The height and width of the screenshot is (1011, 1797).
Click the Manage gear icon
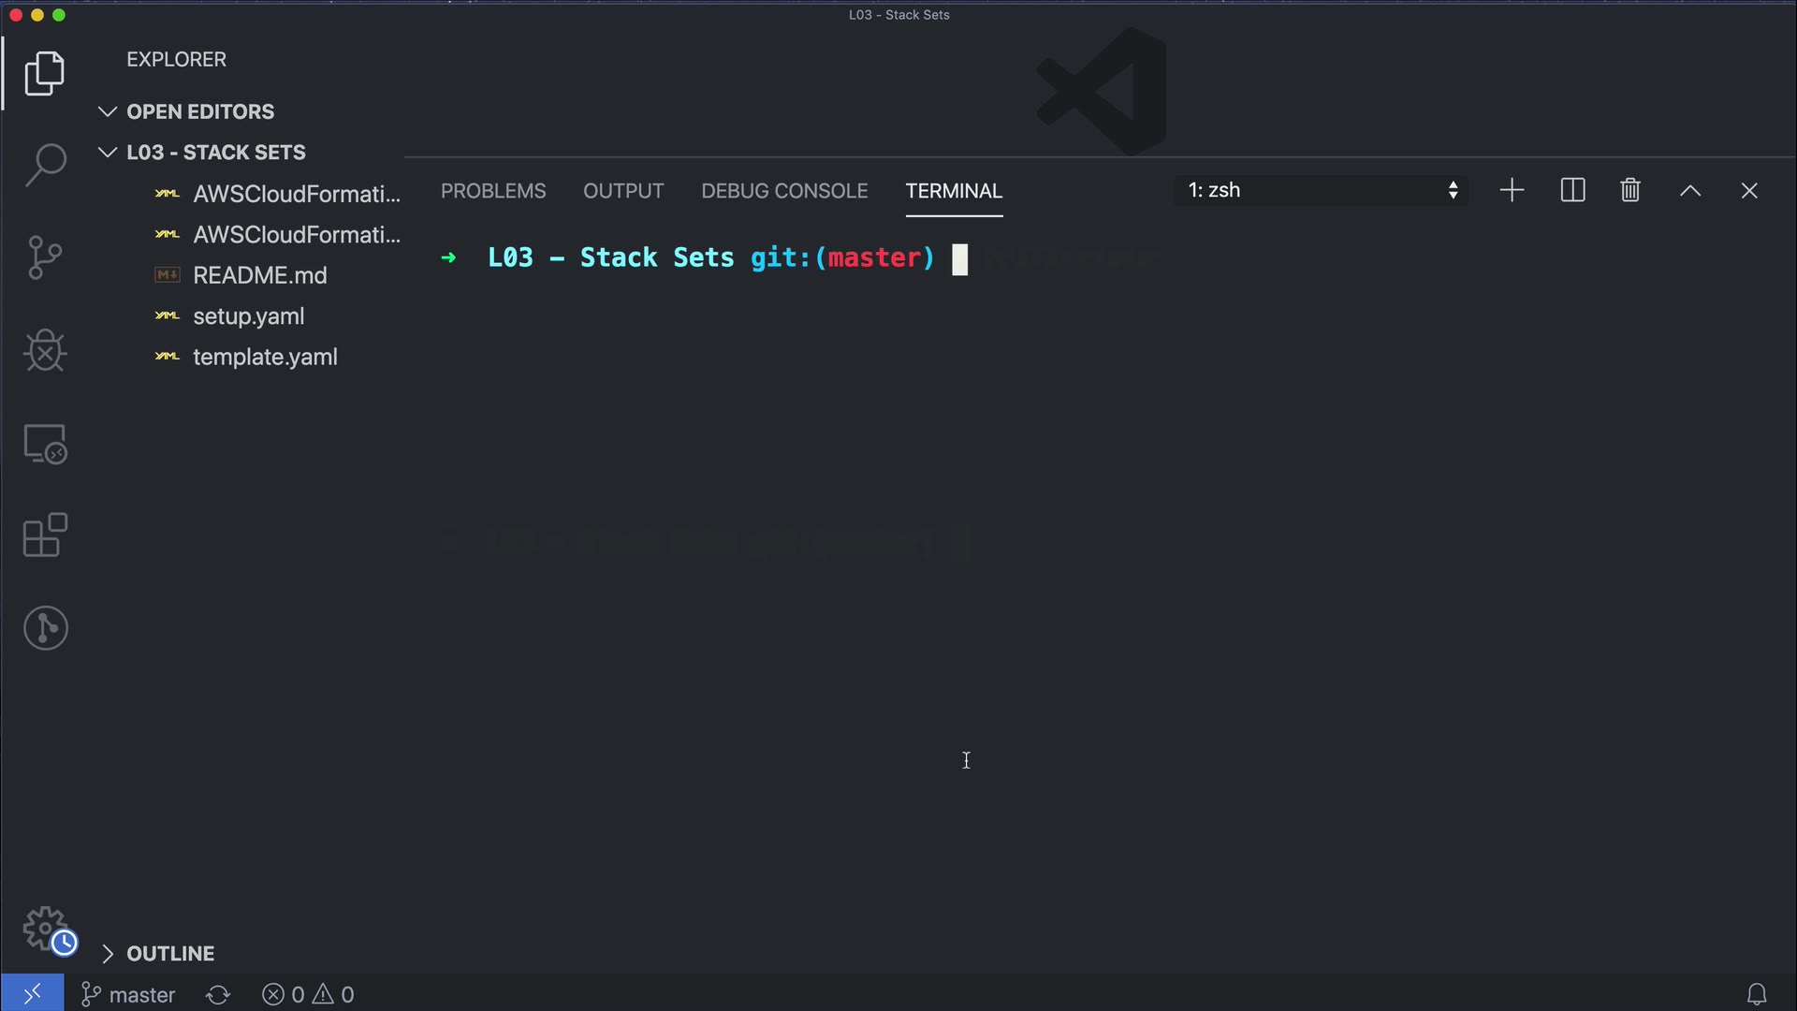click(45, 929)
